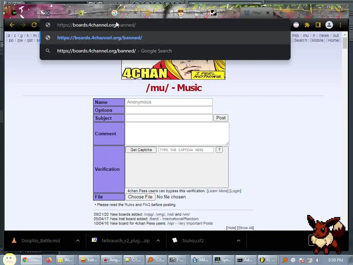The width and height of the screenshot is (353, 265).
Task: Open the FAQ link
Action: [146, 205]
